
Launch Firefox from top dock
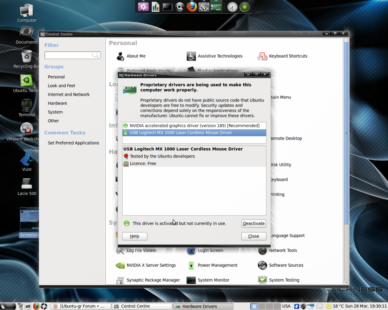pyautogui.click(x=192, y=7)
